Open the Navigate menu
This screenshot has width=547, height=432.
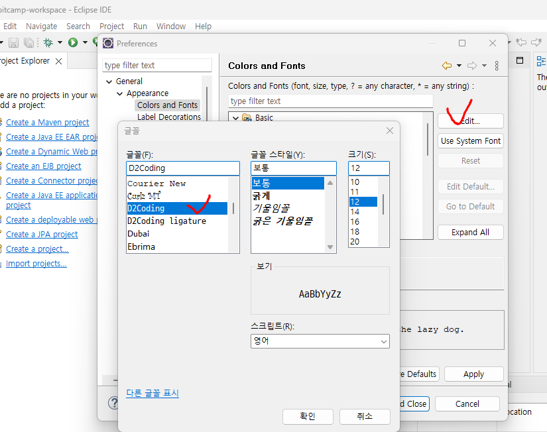click(x=42, y=26)
